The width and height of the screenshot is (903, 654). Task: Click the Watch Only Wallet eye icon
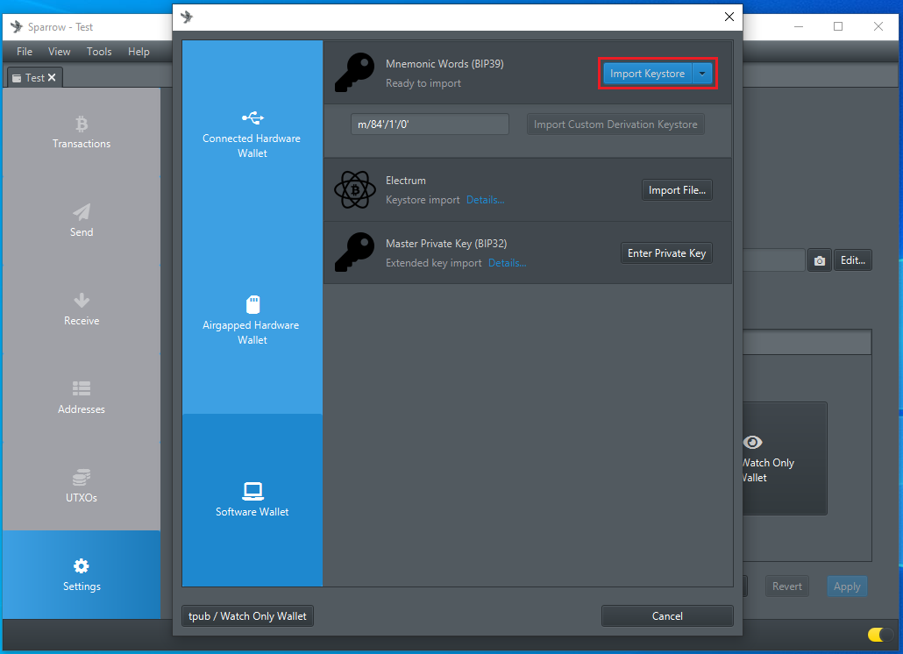[x=752, y=442]
